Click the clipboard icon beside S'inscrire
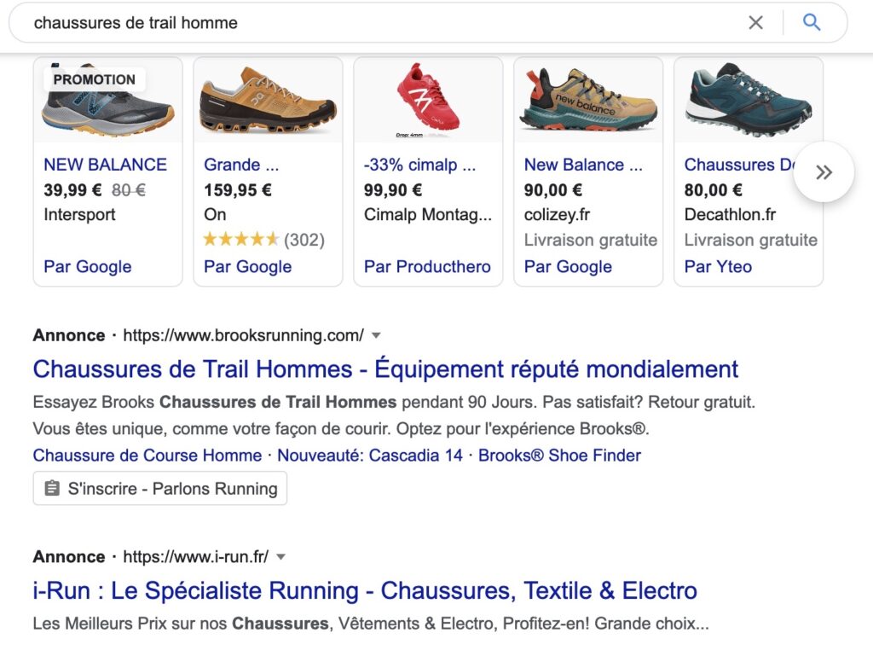This screenshot has height=662, width=873. point(52,489)
